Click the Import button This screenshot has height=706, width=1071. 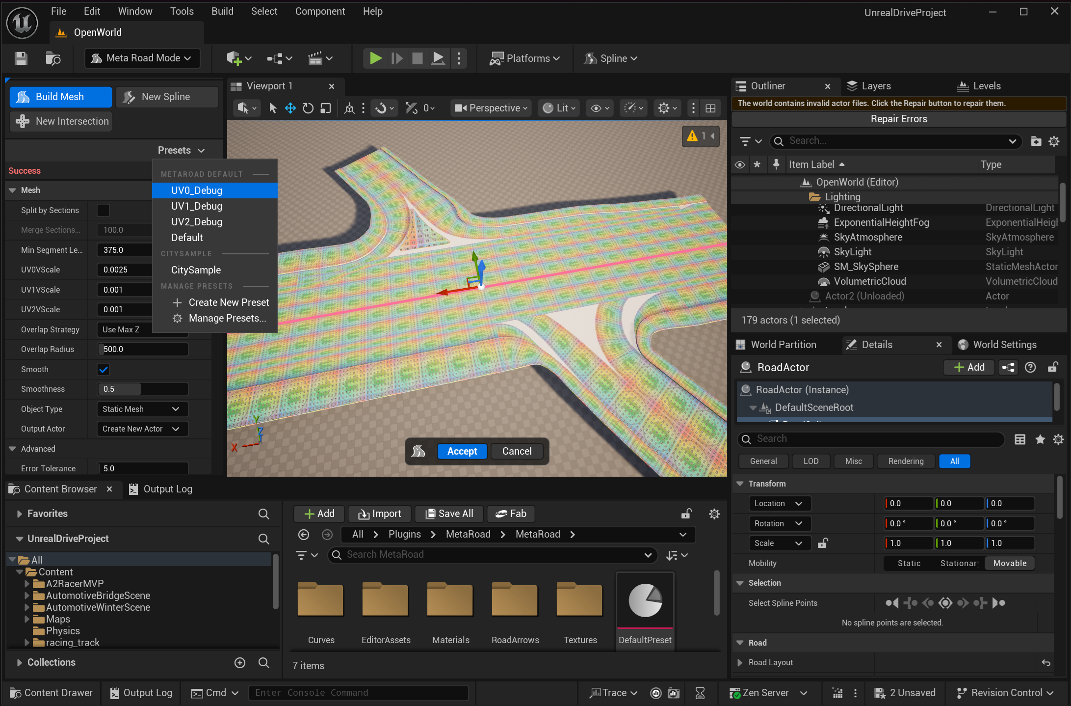[x=379, y=514]
